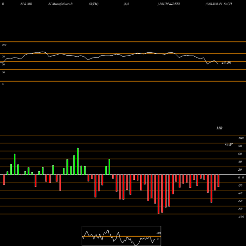Click the MR label above the histogram

[x=219, y=128]
